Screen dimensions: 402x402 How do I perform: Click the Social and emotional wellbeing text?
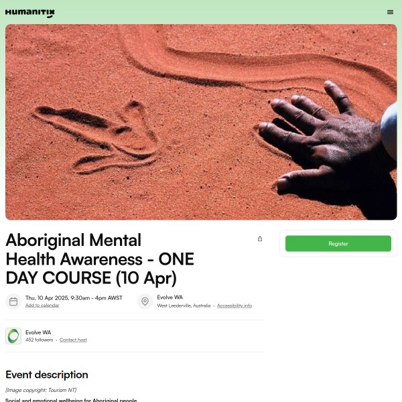[x=71, y=400]
